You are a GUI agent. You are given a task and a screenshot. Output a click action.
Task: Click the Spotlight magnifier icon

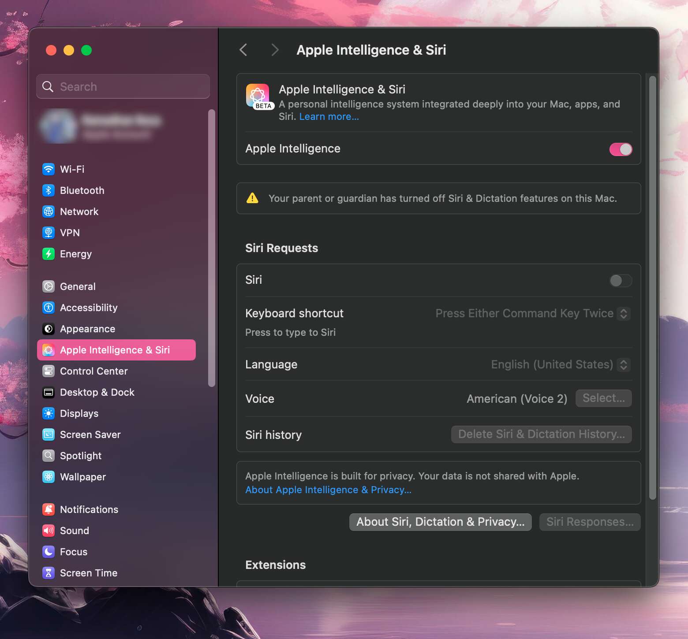49,456
